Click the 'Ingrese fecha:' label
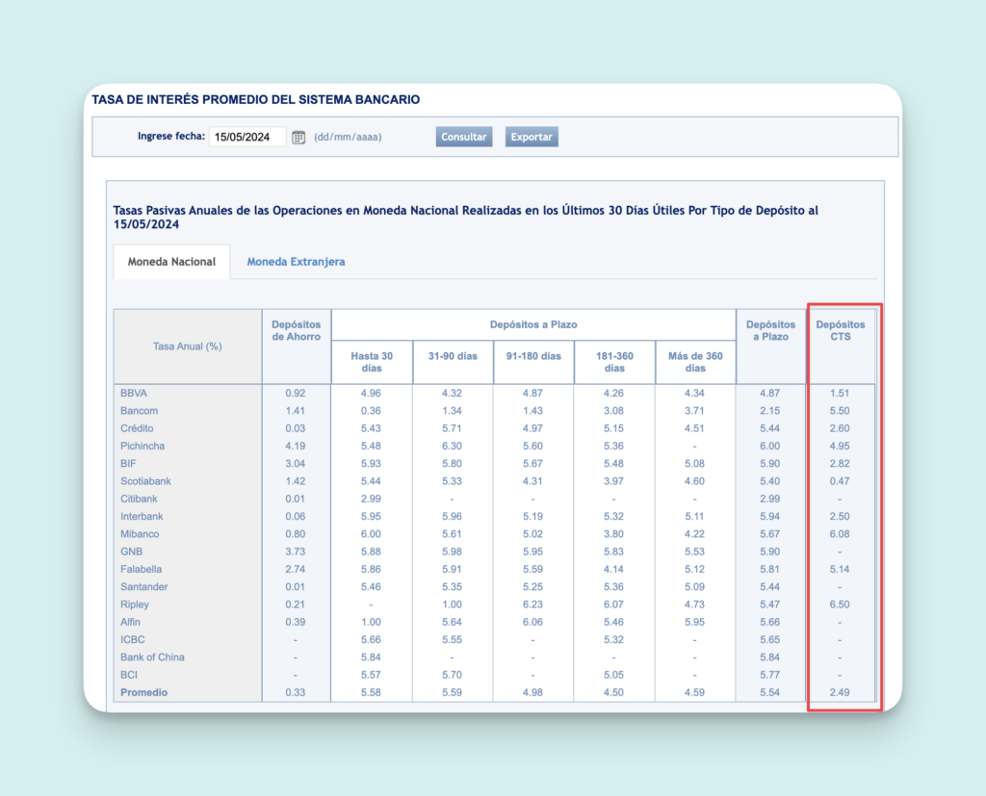The width and height of the screenshot is (986, 796). click(x=171, y=136)
